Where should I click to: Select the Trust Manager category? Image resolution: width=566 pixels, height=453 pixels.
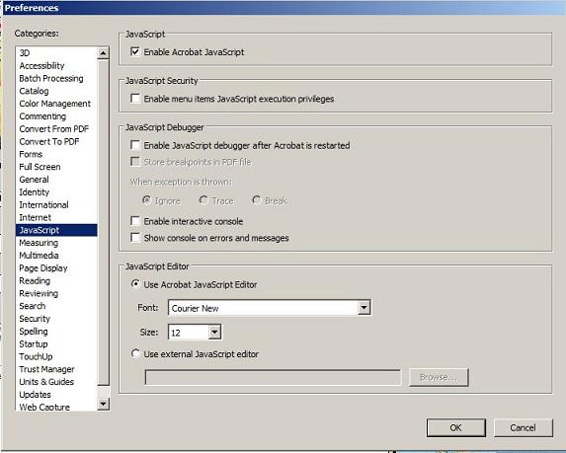[x=56, y=369]
